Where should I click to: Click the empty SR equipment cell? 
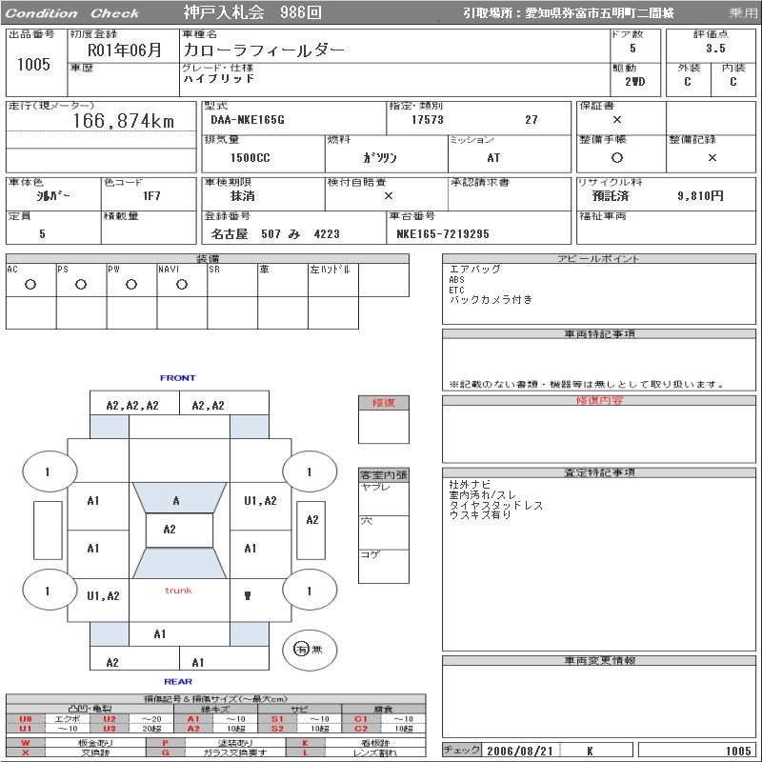(232, 285)
